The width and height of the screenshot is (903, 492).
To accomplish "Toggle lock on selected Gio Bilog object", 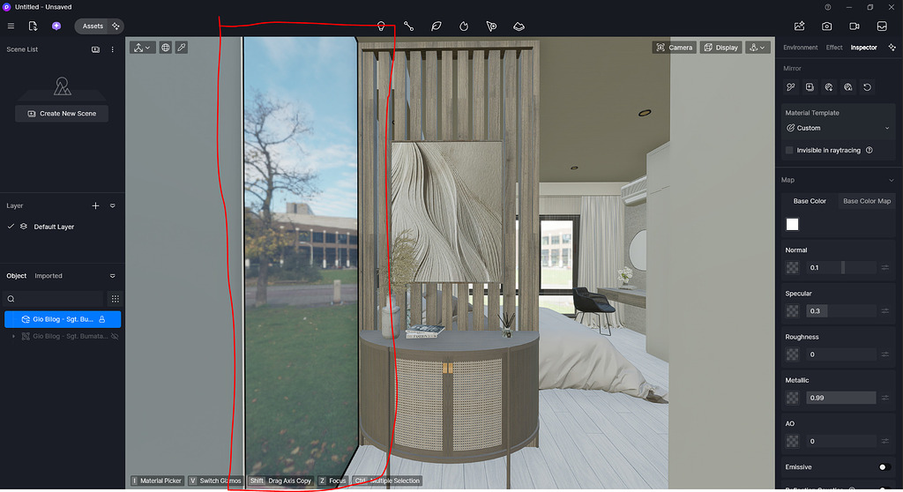I will tap(102, 319).
